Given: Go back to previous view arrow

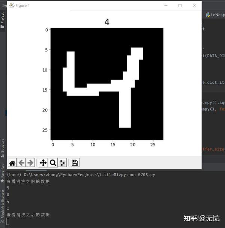Looking at the screenshot, I should 21,163.
